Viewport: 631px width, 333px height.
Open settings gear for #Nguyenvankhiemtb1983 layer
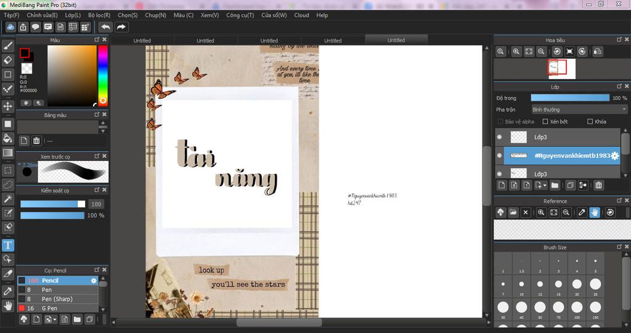pyautogui.click(x=614, y=156)
